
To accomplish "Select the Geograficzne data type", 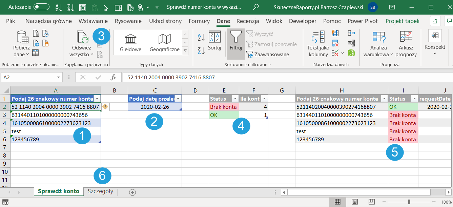I will [x=165, y=43].
